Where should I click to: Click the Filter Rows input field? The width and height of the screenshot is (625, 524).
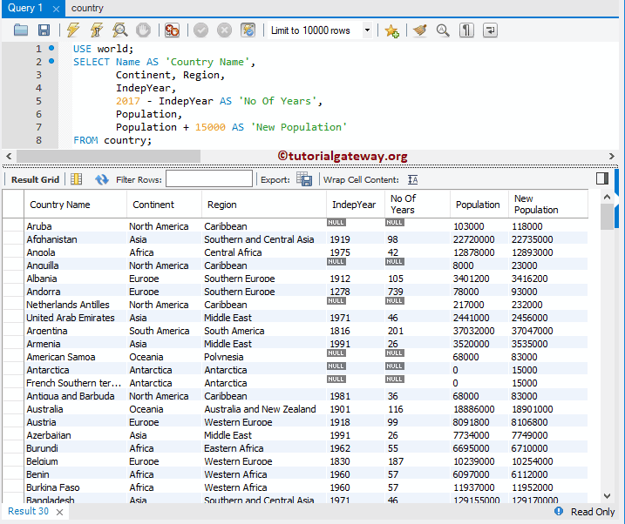coord(208,179)
